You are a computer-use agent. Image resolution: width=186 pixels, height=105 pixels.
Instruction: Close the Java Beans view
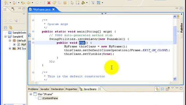(x=99, y=89)
